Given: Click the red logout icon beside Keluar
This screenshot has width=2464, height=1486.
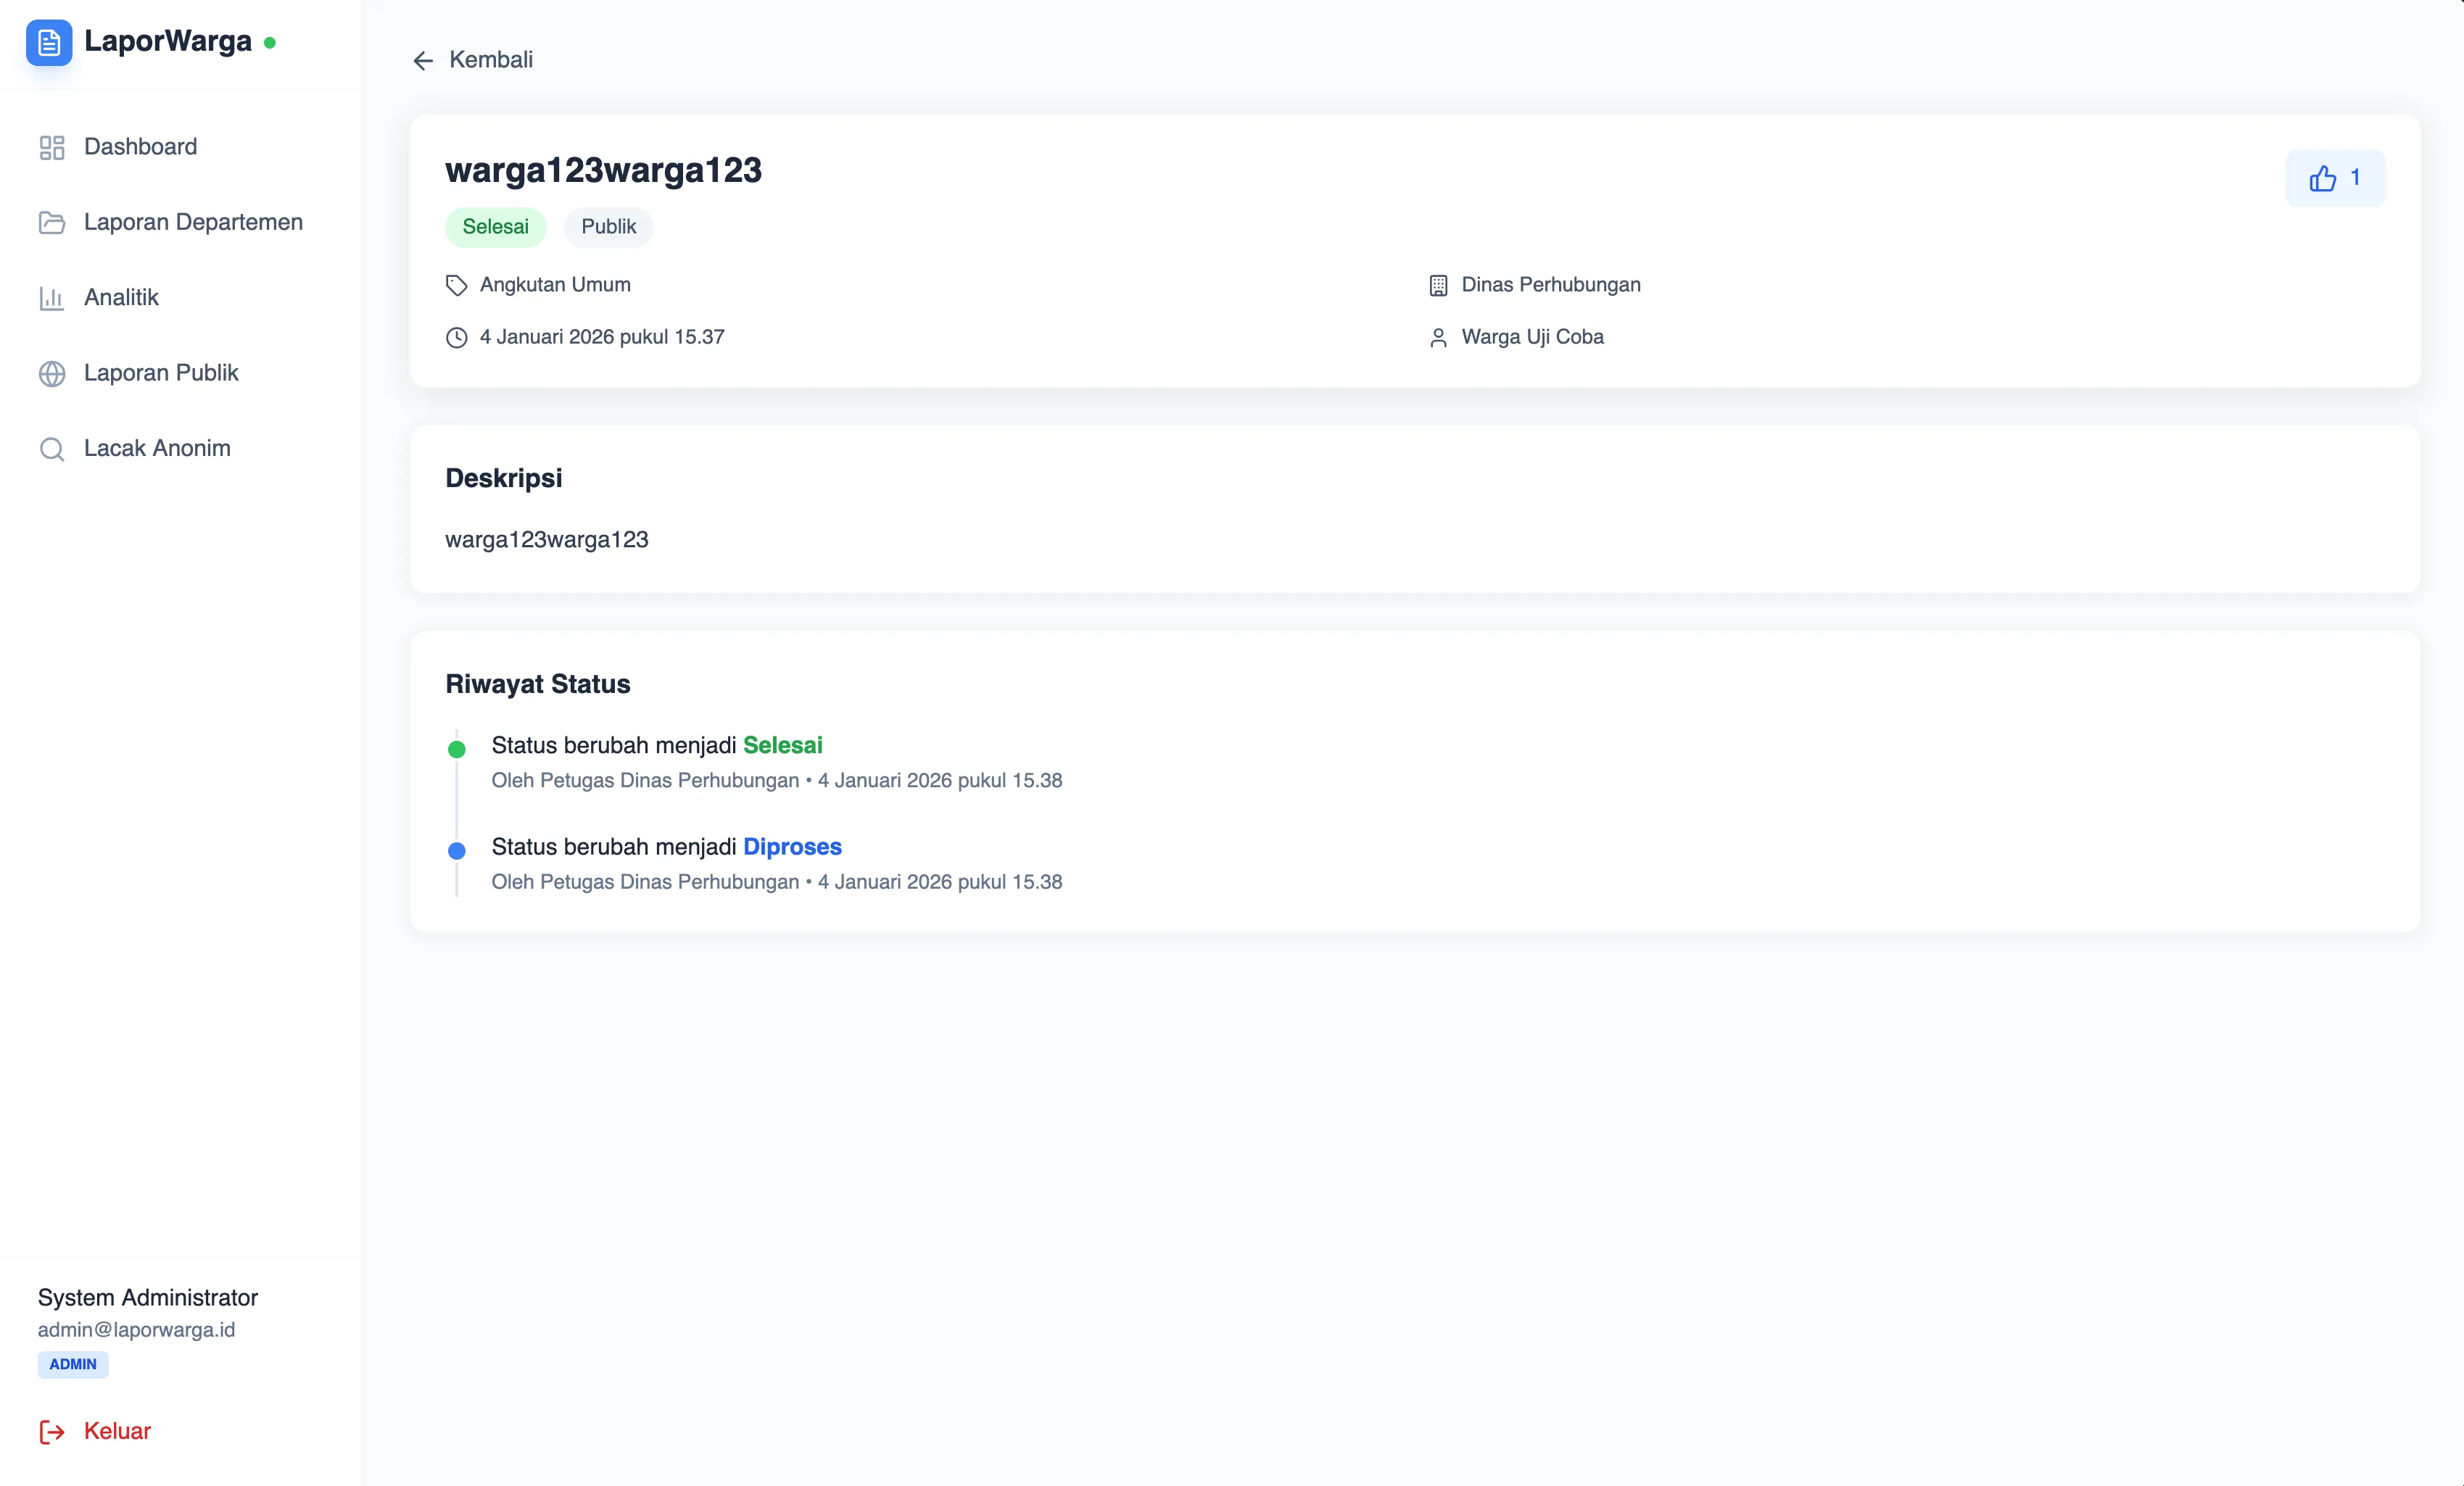Looking at the screenshot, I should point(51,1431).
